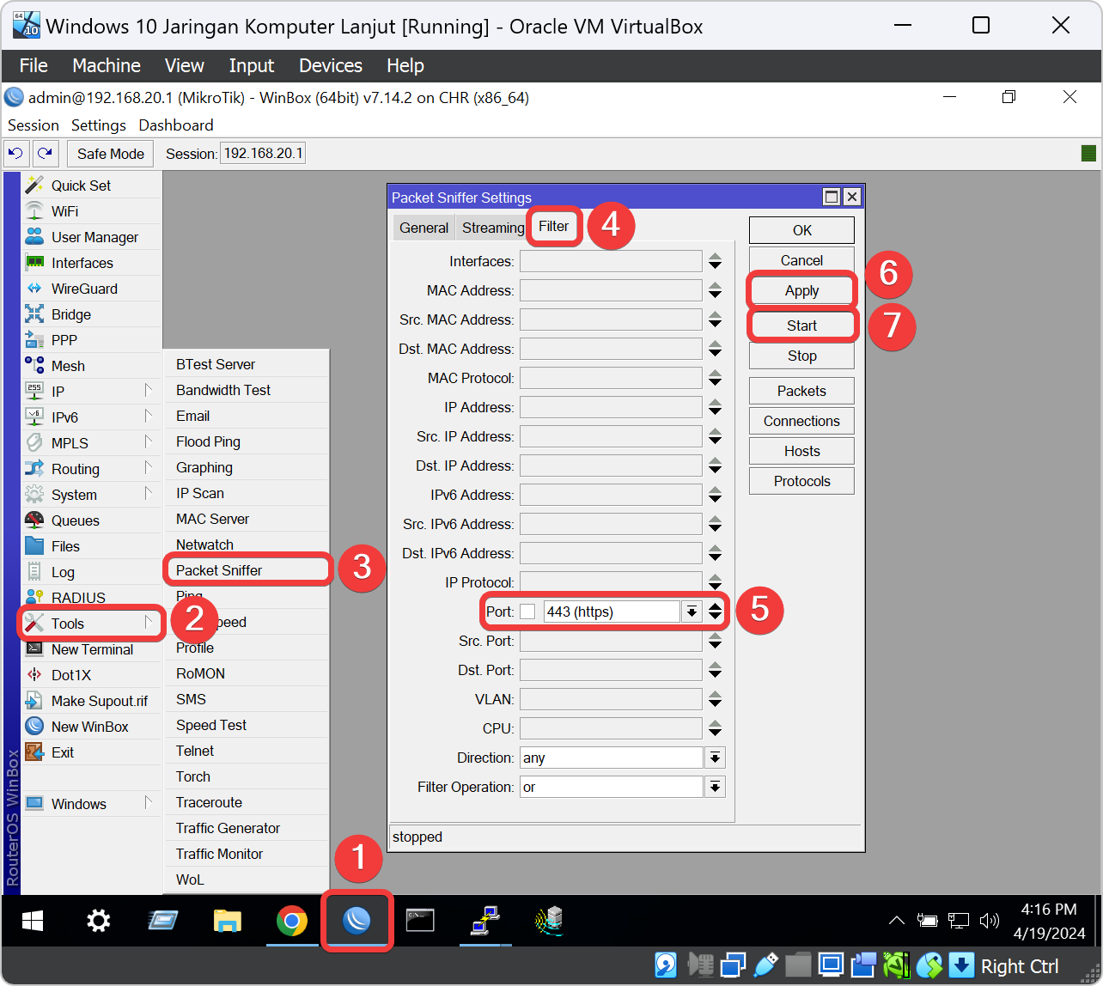The height and width of the screenshot is (986, 1103).
Task: Open Command Prompt taskbar icon
Action: click(420, 921)
